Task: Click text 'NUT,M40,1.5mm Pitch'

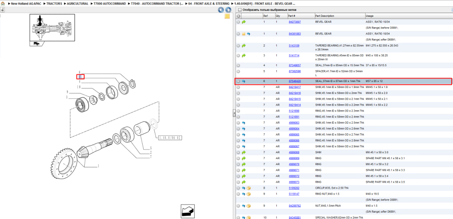Action: [x=327, y=206]
